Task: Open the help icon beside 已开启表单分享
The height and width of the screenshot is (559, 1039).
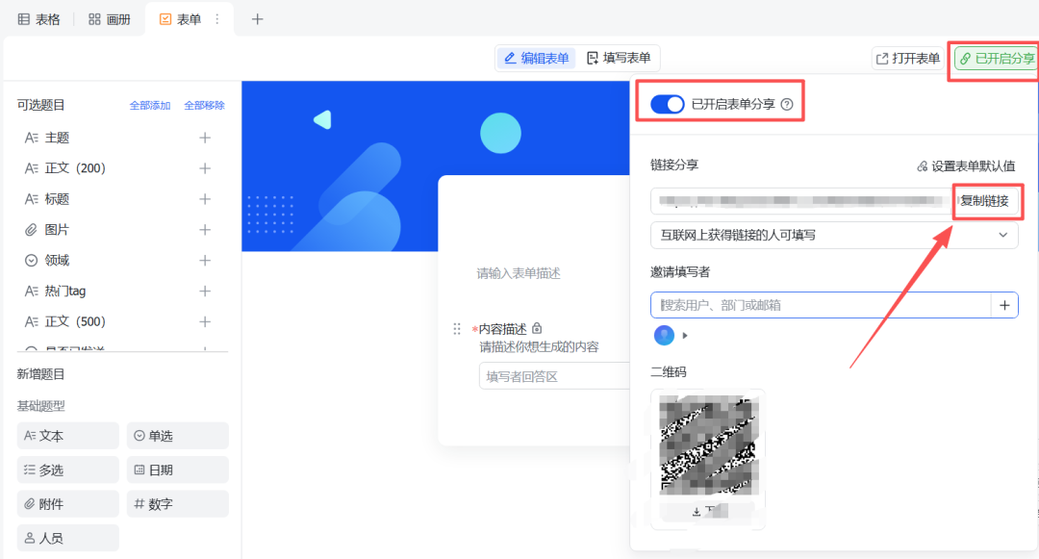Action: (789, 103)
